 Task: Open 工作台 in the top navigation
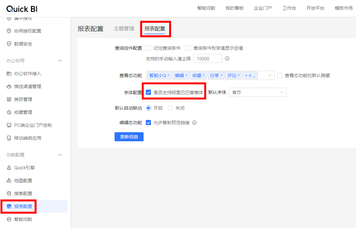click(x=289, y=8)
